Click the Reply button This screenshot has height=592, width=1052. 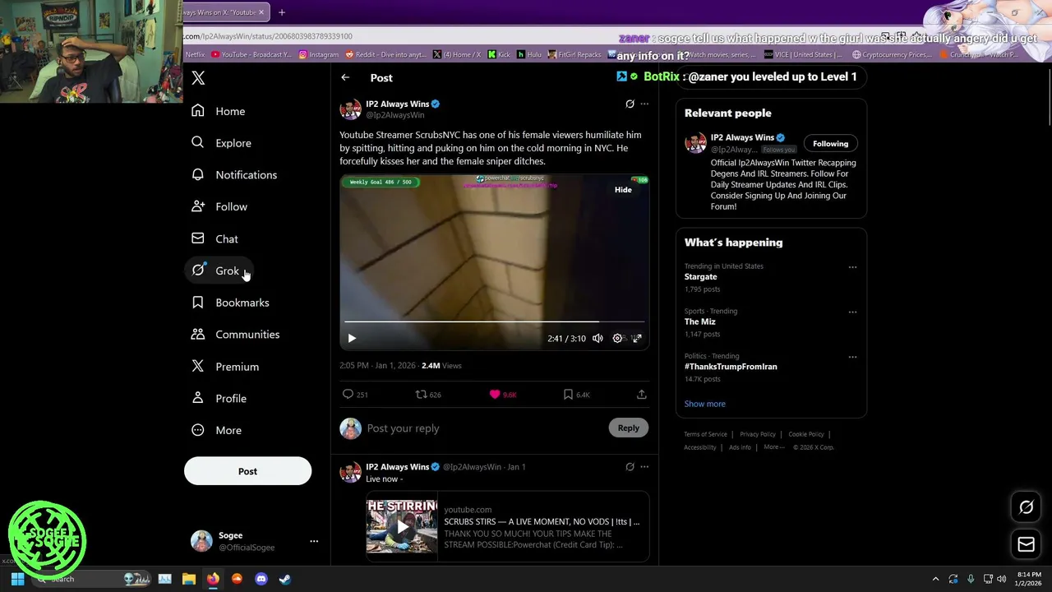(629, 428)
